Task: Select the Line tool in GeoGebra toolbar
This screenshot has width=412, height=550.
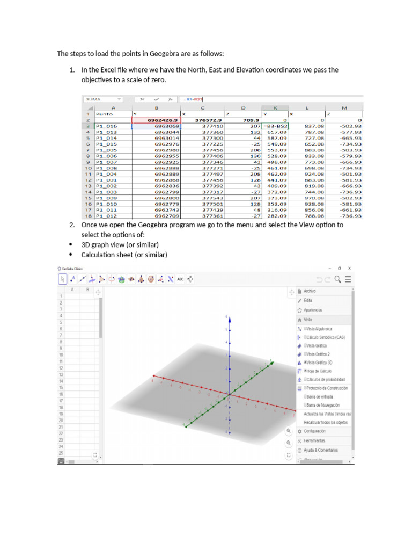Action: [x=82, y=279]
